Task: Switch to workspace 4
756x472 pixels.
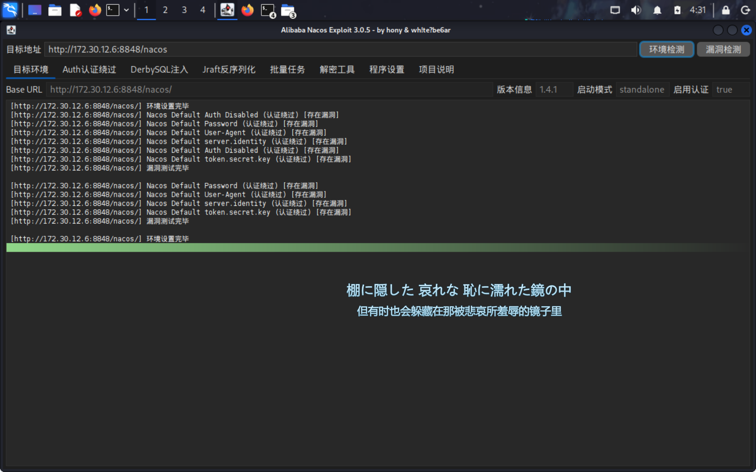Action: 203,10
